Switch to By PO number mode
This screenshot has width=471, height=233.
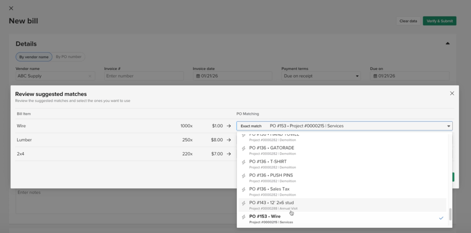pos(69,57)
